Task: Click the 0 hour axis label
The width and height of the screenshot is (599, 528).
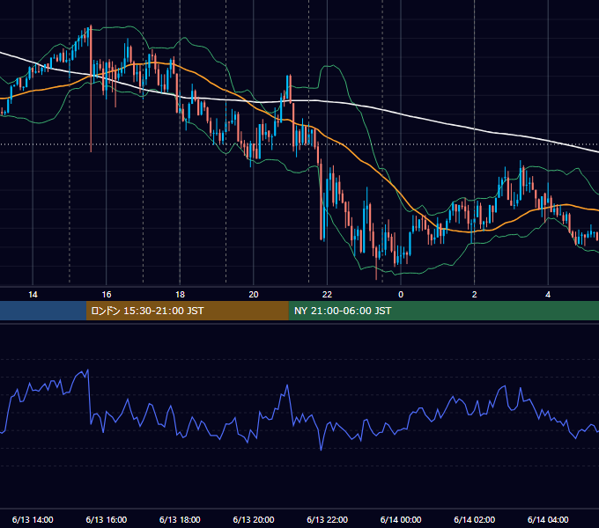Action: [x=401, y=295]
